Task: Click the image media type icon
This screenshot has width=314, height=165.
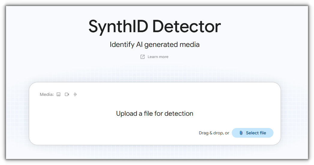Action: point(59,94)
